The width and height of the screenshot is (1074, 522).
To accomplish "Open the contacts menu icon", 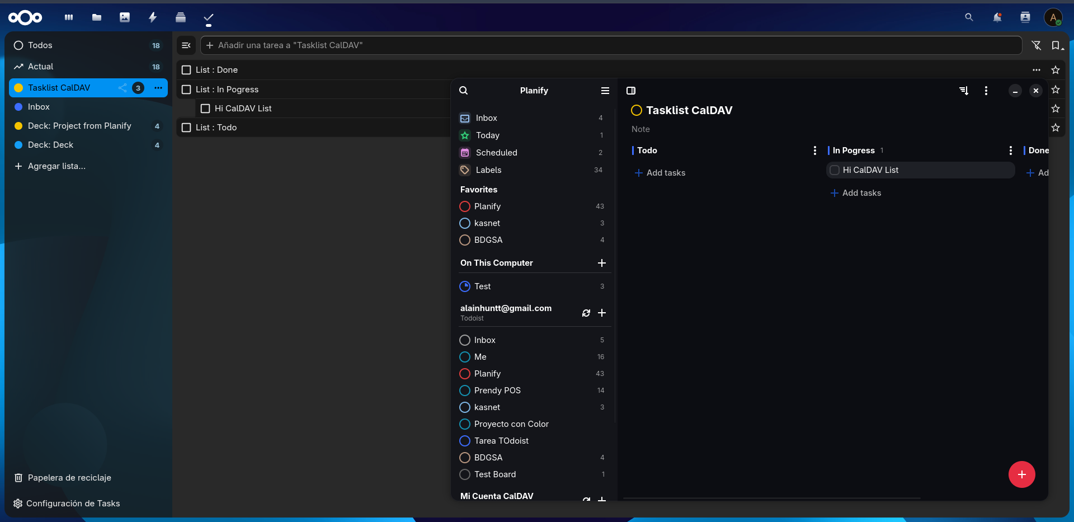I will [x=1025, y=17].
